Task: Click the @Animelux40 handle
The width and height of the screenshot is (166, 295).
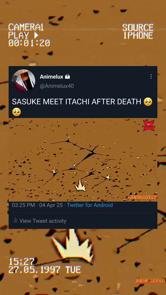Action: click(57, 86)
